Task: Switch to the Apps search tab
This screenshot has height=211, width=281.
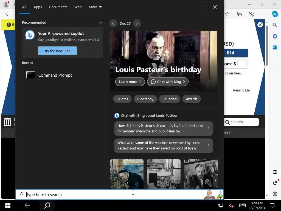Action: pyautogui.click(x=38, y=7)
